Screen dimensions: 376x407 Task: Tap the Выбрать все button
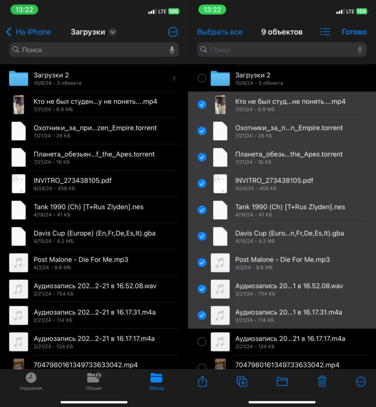220,32
